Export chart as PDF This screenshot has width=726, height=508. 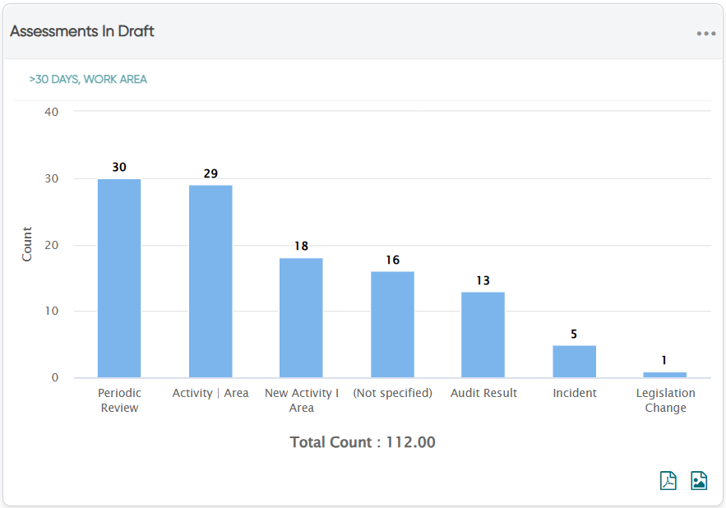tap(668, 480)
